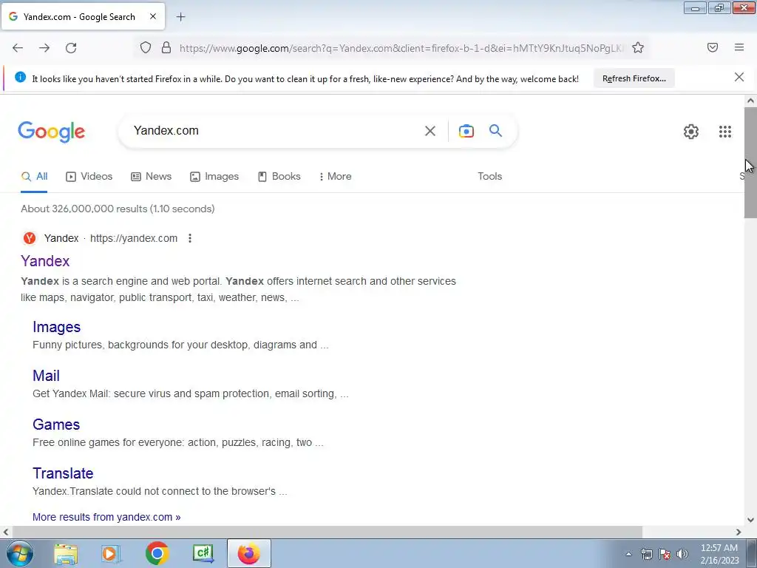Click the vertical scrollbar thumb
757x568 pixels.
750,162
